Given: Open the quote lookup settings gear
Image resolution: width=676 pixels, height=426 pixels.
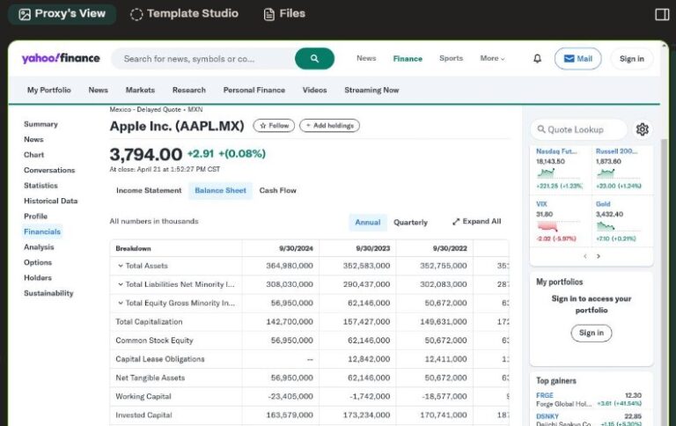Looking at the screenshot, I should click(x=642, y=129).
